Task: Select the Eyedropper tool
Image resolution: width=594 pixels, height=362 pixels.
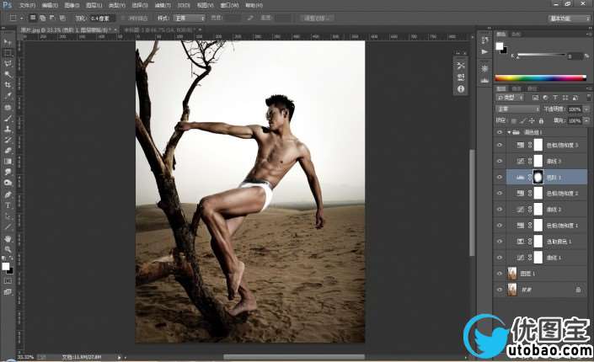Action: (x=8, y=96)
